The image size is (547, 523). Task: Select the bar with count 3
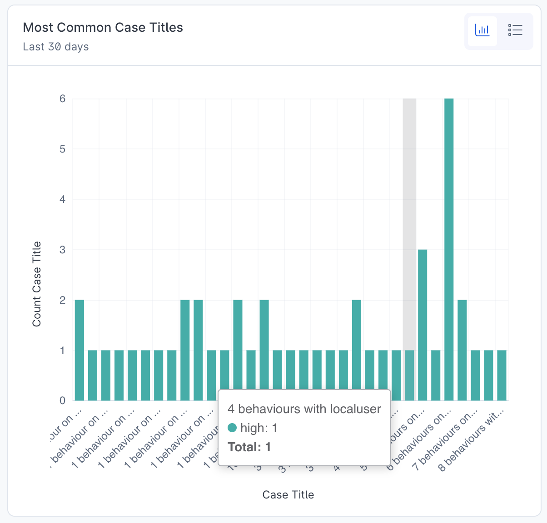point(423,325)
